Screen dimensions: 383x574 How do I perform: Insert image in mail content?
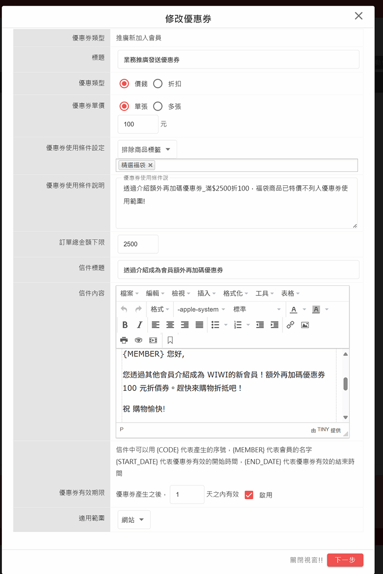point(305,325)
